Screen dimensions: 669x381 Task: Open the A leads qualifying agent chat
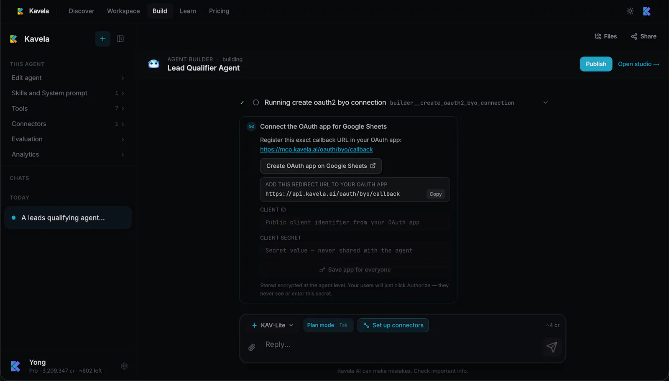[x=68, y=218]
